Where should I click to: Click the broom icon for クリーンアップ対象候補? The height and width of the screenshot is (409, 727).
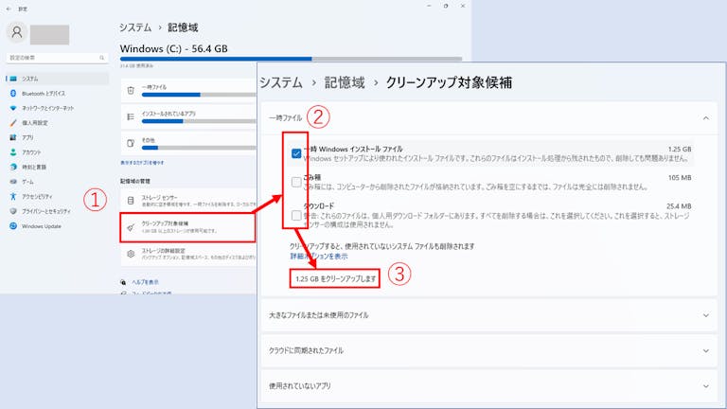(131, 227)
